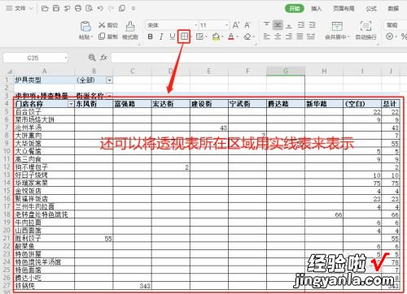
Task: Increase font size with larger A icon
Action: pos(236,25)
